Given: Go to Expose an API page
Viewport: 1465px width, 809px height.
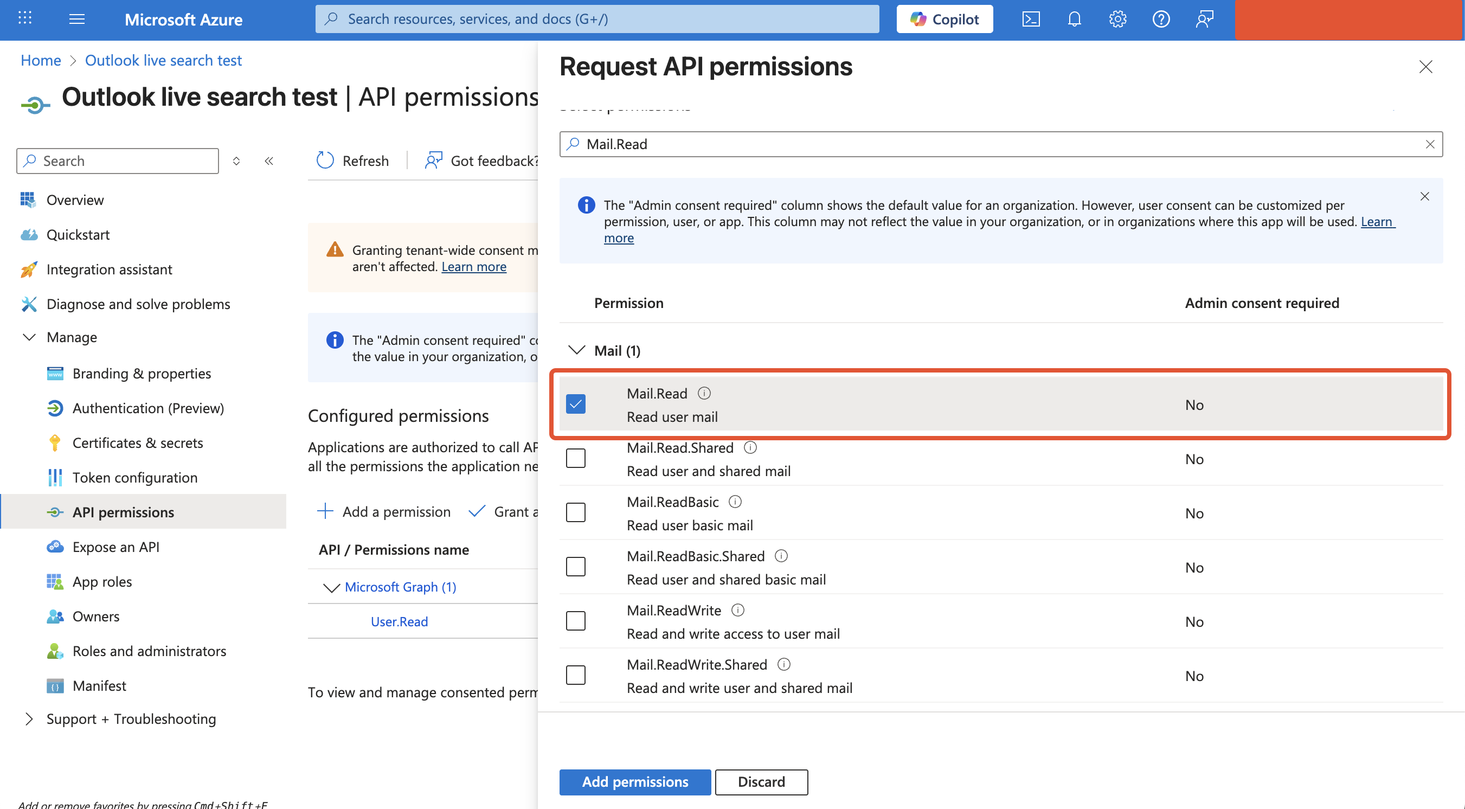Looking at the screenshot, I should (116, 547).
